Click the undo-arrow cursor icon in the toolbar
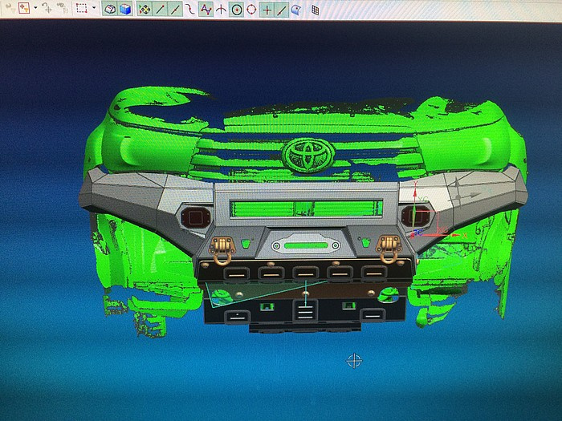 [x=47, y=8]
